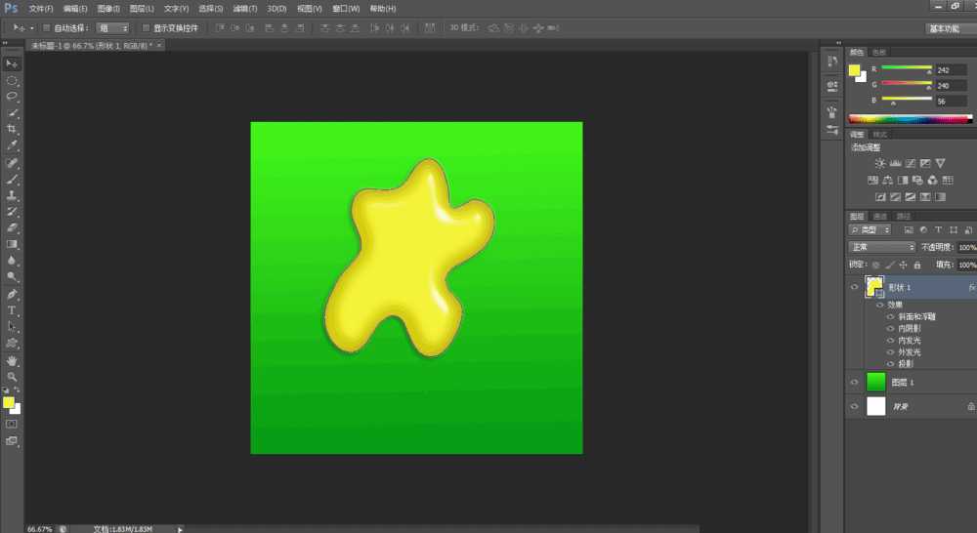Open the Window menu

click(346, 9)
